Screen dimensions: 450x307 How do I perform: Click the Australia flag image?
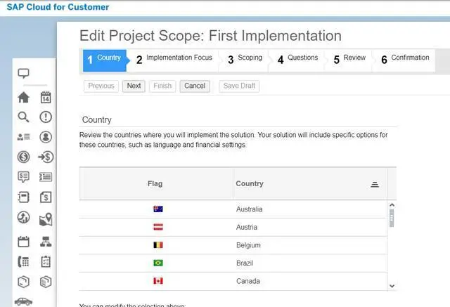158,209
